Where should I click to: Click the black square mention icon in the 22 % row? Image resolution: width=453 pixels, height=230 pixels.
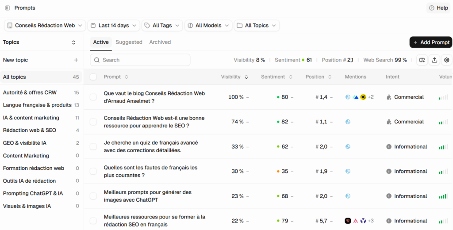click(348, 221)
